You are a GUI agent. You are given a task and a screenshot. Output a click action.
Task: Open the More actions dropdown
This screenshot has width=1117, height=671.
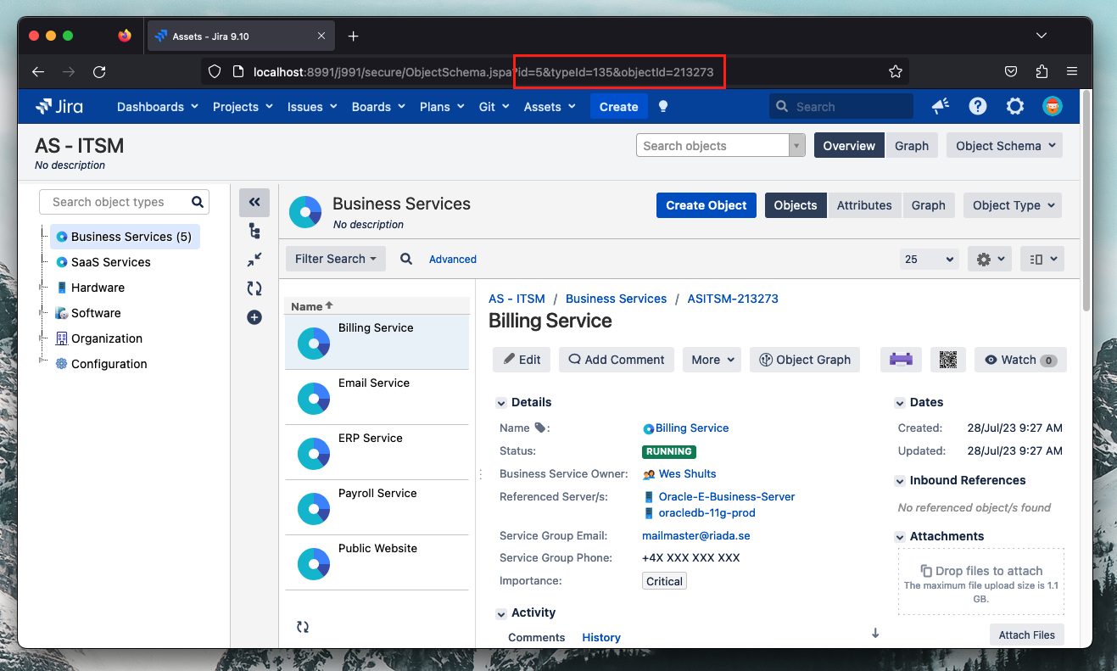712,360
